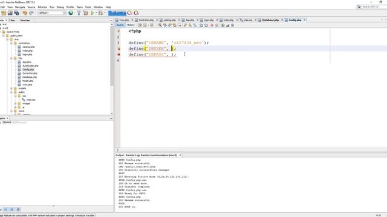Screen dimensions: 387x217
Task: Open the Help menu
Action: 108,7
